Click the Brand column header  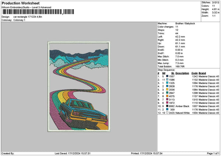coord(202,73)
